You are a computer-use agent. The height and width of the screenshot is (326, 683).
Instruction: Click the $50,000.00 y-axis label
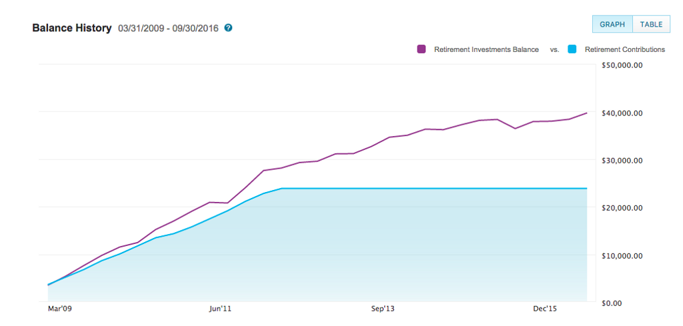point(622,65)
